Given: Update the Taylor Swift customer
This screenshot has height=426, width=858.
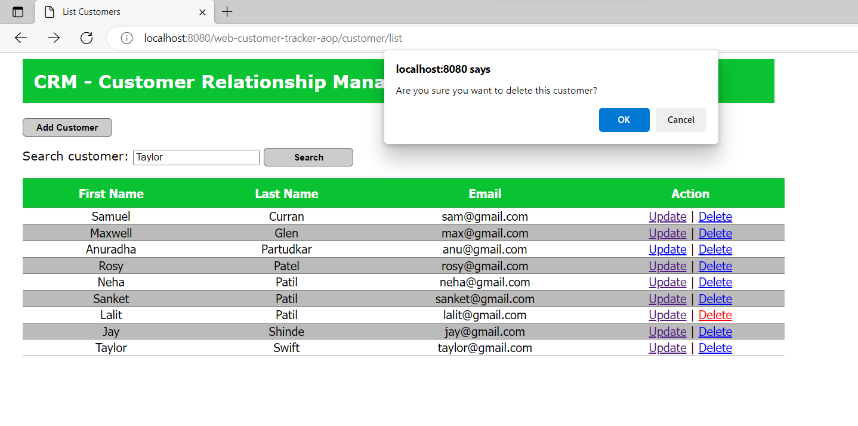Looking at the screenshot, I should pyautogui.click(x=668, y=348).
